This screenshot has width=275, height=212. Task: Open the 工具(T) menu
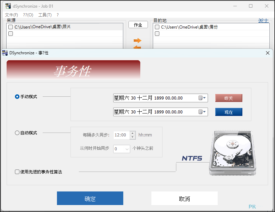(45, 15)
